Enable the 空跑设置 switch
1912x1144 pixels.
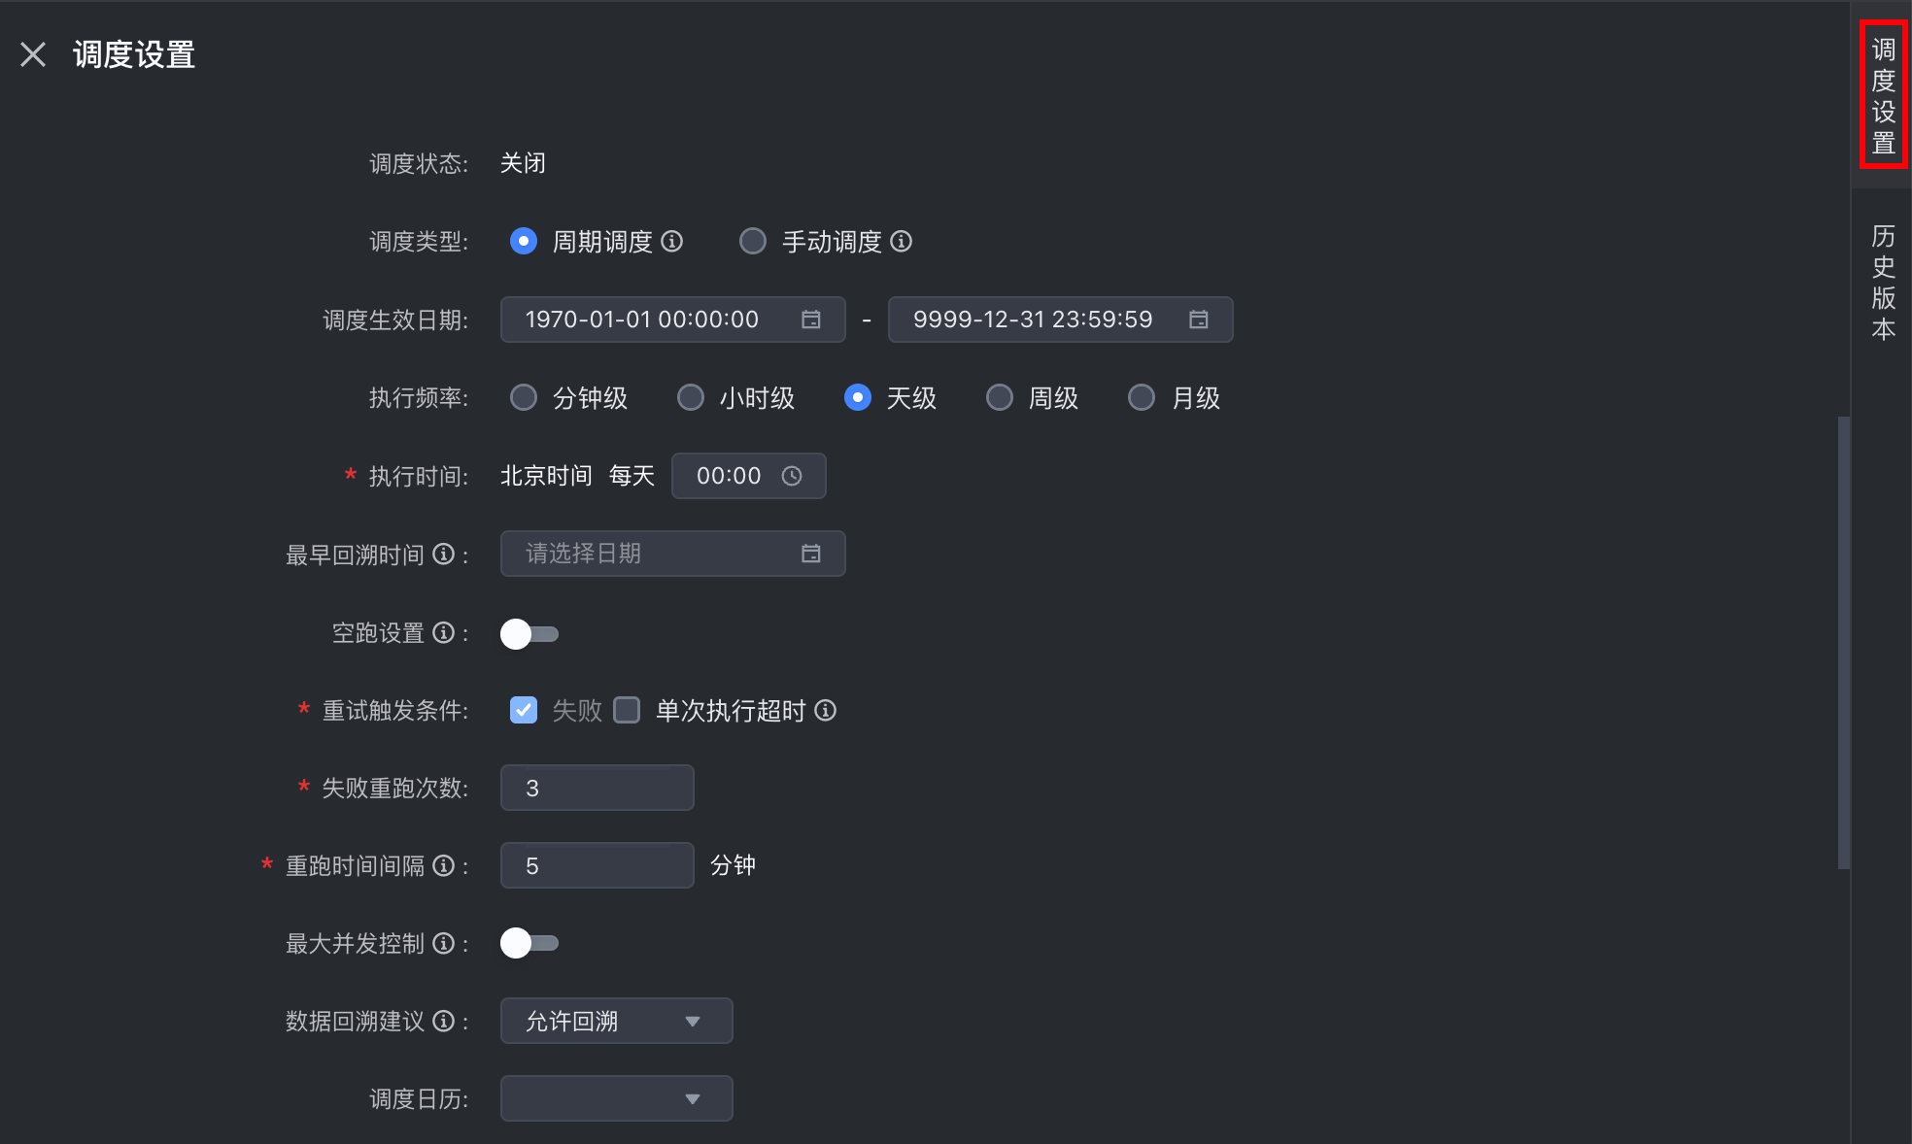(529, 634)
